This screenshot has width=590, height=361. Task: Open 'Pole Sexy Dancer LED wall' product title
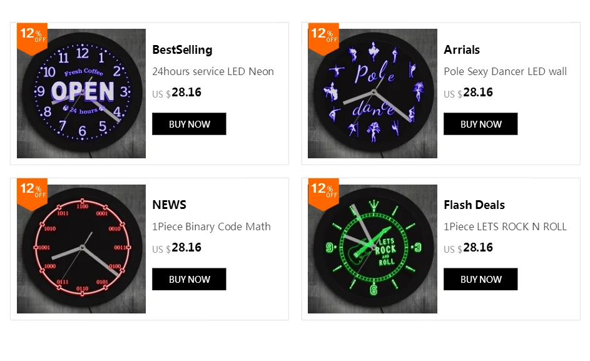point(505,72)
